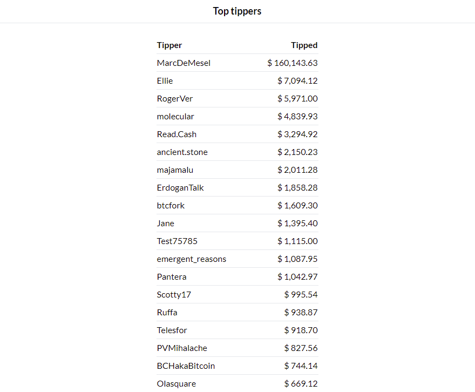Open btcfork tipper entry
This screenshot has height=392, width=475.
pyautogui.click(x=171, y=206)
